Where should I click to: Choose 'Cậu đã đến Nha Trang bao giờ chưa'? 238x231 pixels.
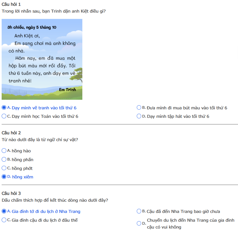139,211
